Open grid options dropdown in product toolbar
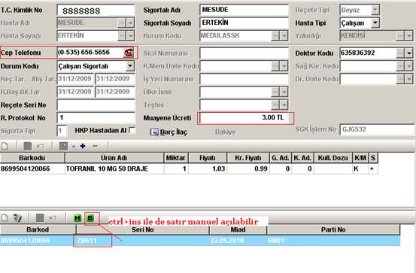Image resolution: width=416 pixels, height=273 pixels. (74, 146)
